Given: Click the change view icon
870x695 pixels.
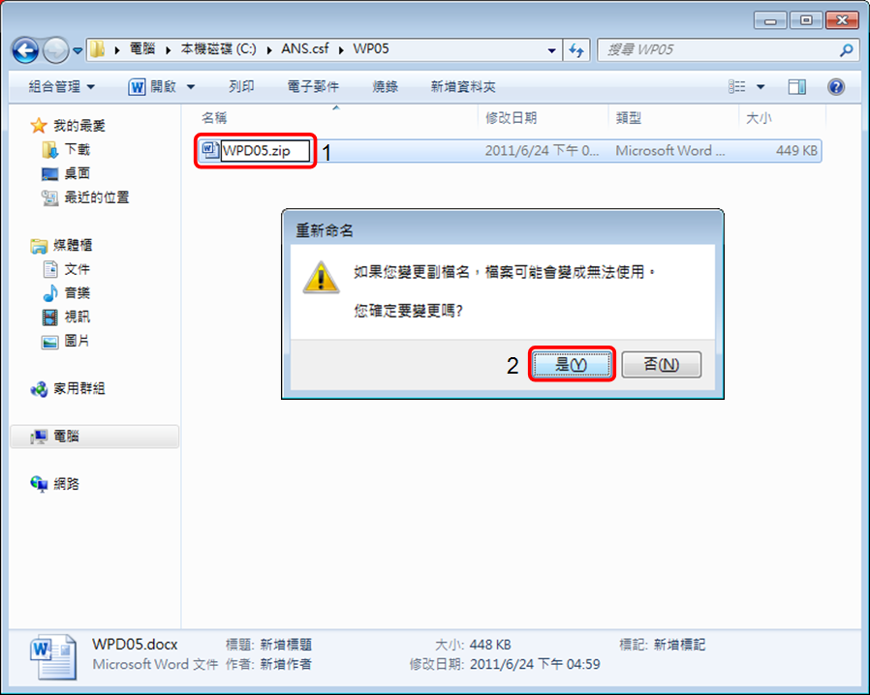Looking at the screenshot, I should pos(737,86).
